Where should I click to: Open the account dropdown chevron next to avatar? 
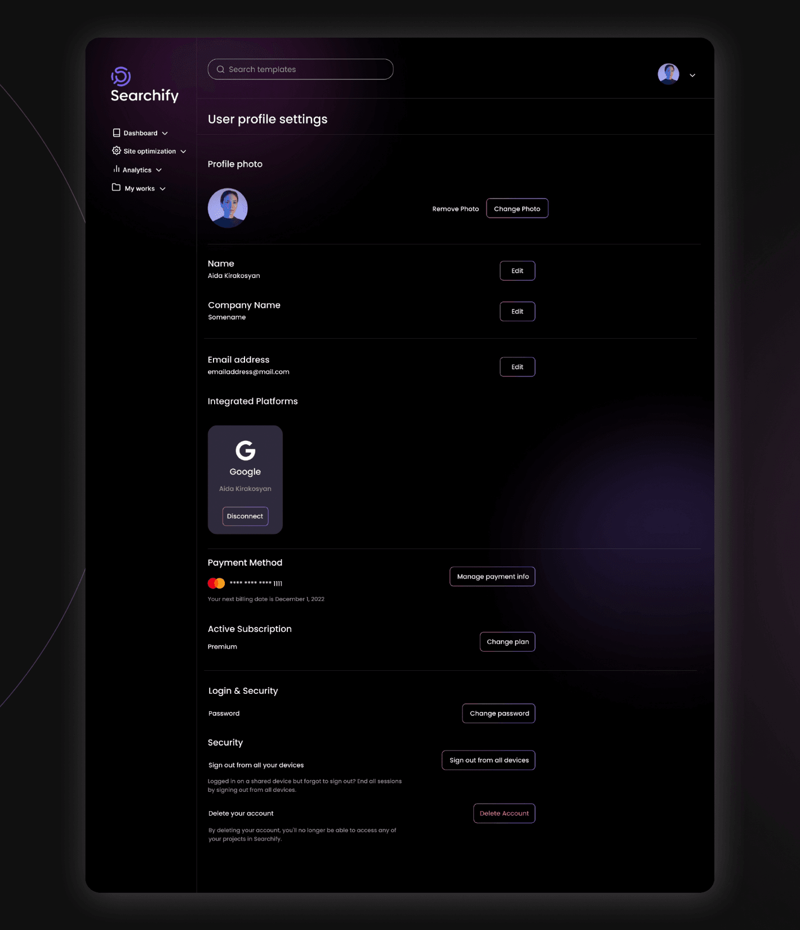(692, 76)
